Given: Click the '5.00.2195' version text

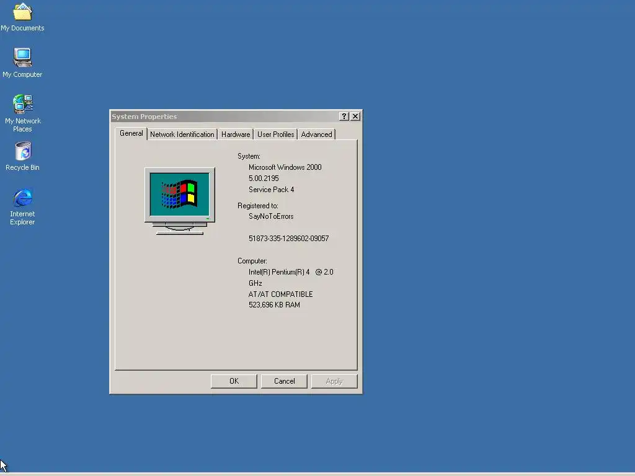Looking at the screenshot, I should pos(264,178).
